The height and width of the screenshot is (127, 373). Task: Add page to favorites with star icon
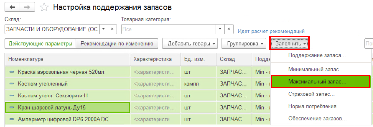[44, 7]
